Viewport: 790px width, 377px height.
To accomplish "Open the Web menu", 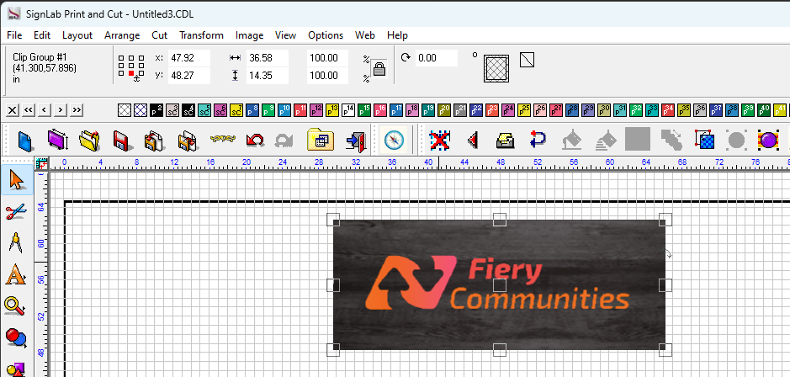I will [x=365, y=35].
